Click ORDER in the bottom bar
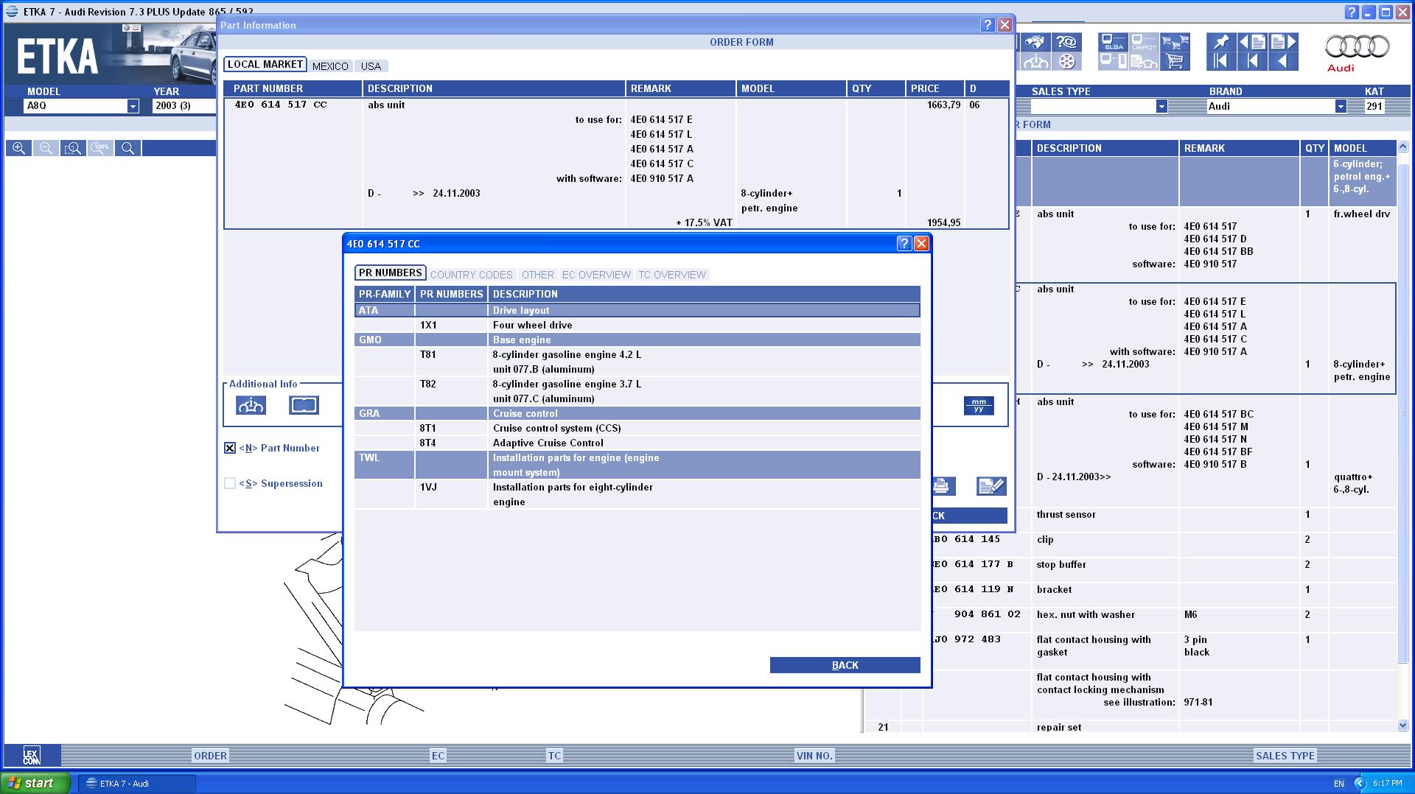This screenshot has height=794, width=1415. [210, 756]
